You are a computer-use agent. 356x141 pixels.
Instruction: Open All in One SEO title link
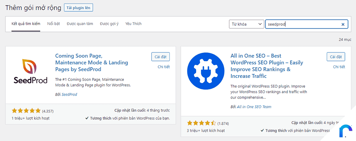click(267, 66)
